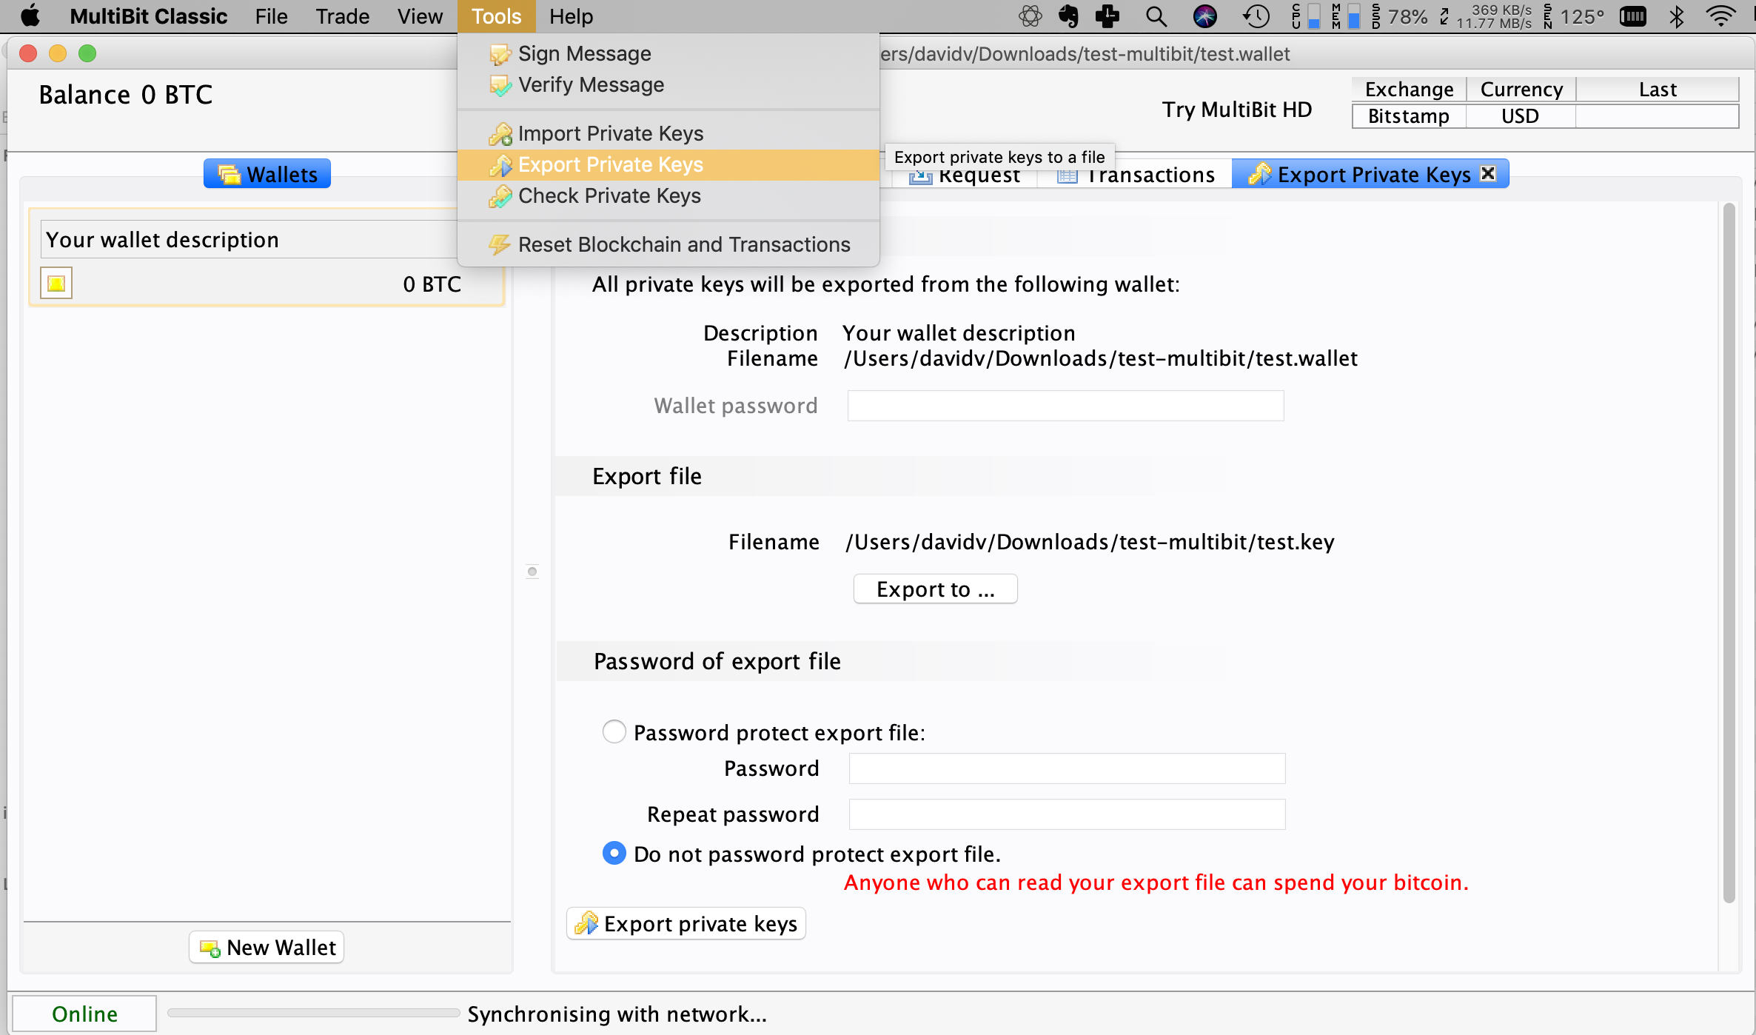Click the Transactions tab table icon
This screenshot has height=1035, width=1756.
(x=1067, y=176)
